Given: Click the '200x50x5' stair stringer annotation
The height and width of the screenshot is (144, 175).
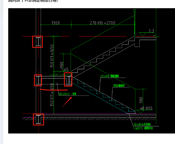Looking at the screenshot, I should tap(110, 76).
